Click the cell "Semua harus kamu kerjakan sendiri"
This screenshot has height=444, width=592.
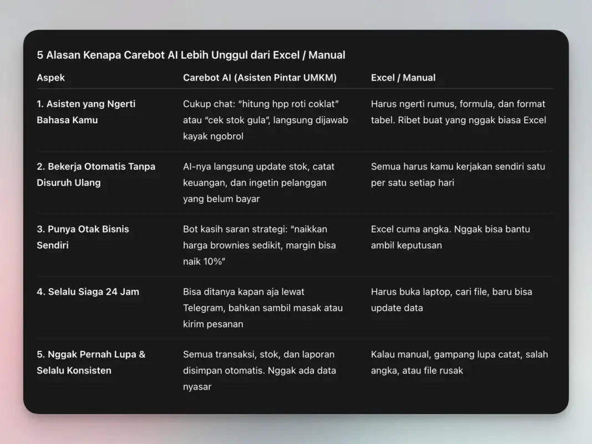[458, 174]
